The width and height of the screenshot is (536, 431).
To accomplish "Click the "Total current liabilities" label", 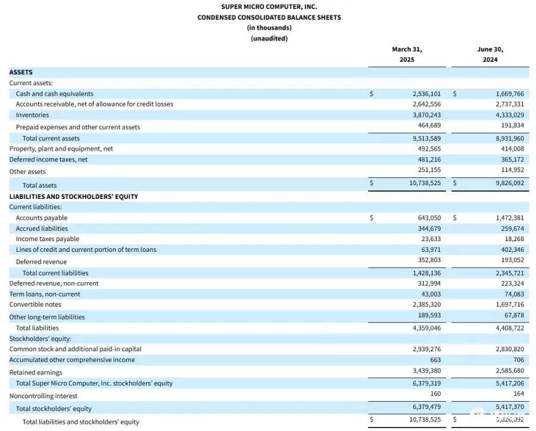I will pyautogui.click(x=55, y=273).
